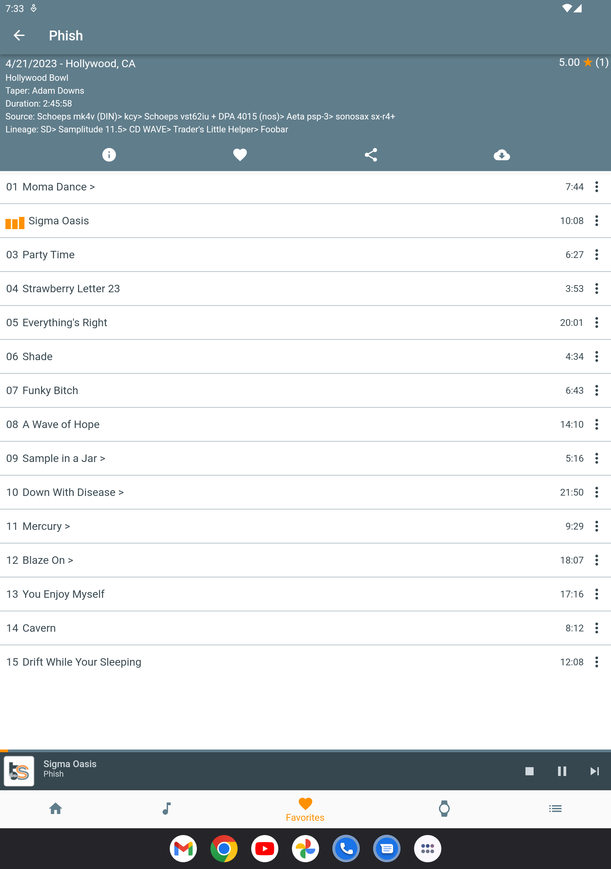This screenshot has width=611, height=869.
Task: Play track 13 You Enjoy Myself
Action: [305, 594]
